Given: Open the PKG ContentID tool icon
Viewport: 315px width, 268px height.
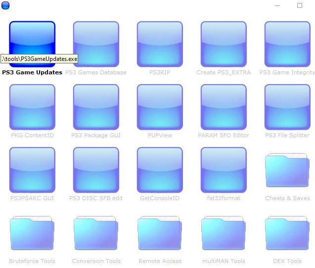Looking at the screenshot, I should coord(32,107).
